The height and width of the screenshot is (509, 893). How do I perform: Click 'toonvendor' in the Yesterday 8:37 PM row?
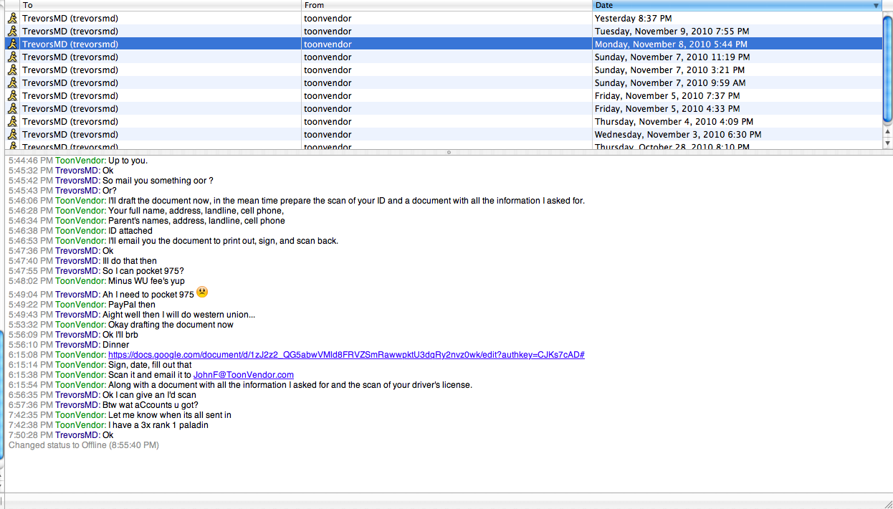pos(328,18)
